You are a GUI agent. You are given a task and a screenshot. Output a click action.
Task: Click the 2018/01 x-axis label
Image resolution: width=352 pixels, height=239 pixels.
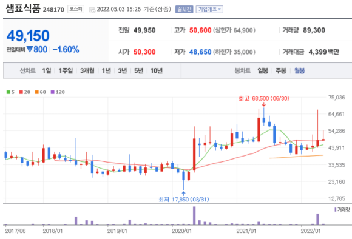coord(53,231)
